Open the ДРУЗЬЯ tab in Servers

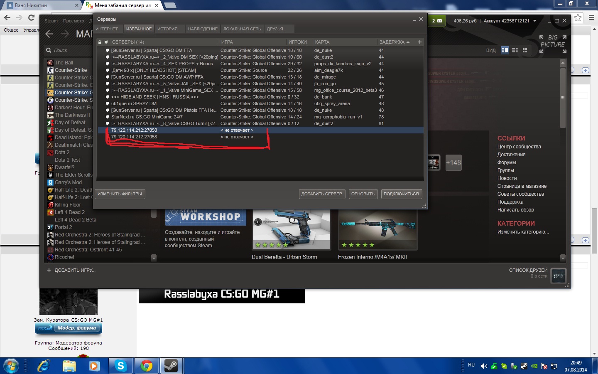pos(275,29)
